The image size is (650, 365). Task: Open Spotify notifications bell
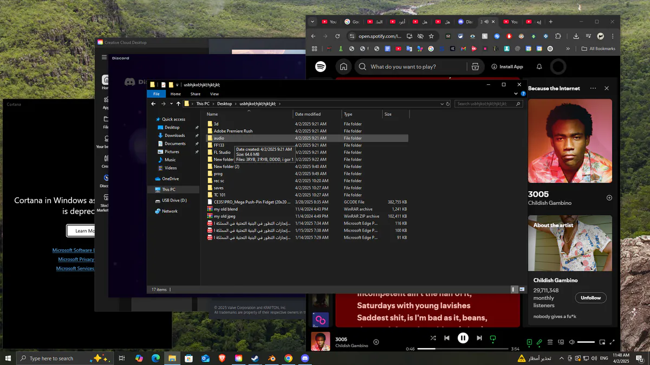coord(539,67)
